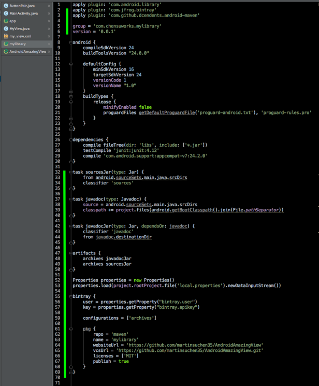Click fold end marker on line 69
The width and height of the screenshot is (319, 386).
71,372
